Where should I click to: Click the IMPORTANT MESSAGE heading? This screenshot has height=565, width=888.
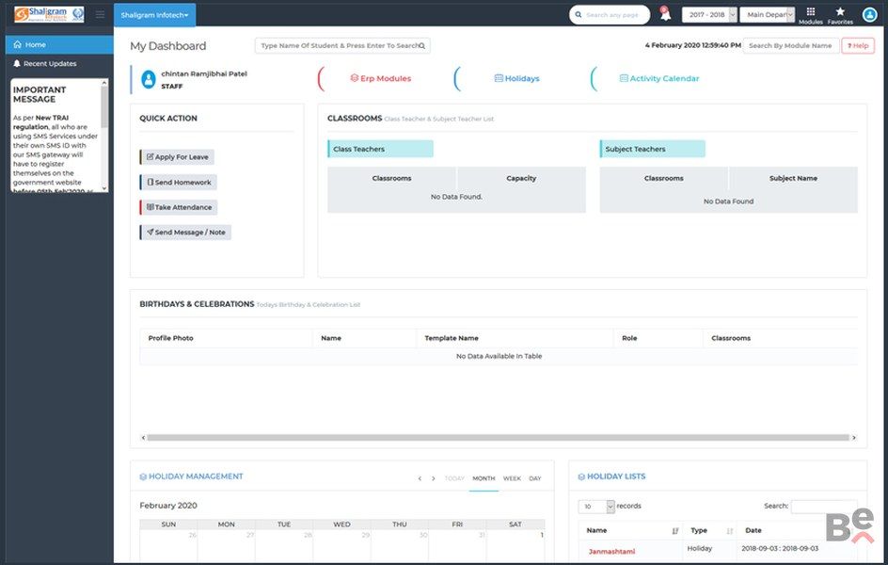pos(40,95)
